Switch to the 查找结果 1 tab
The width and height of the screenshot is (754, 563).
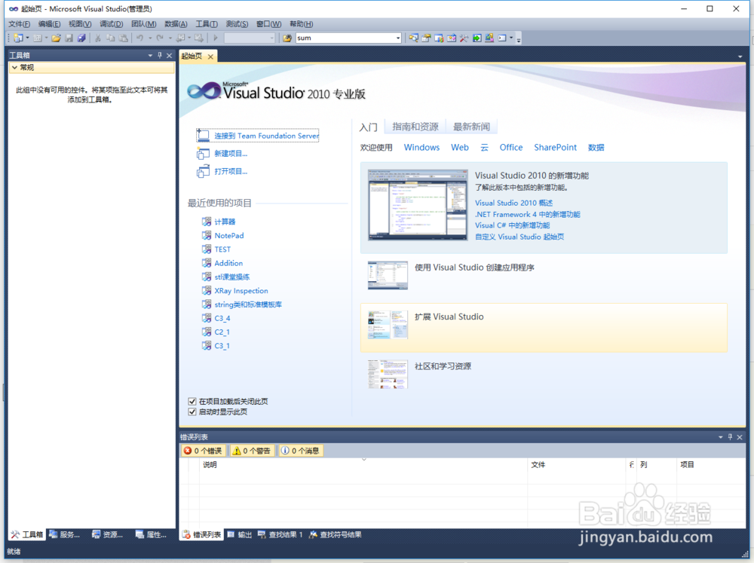(x=280, y=534)
